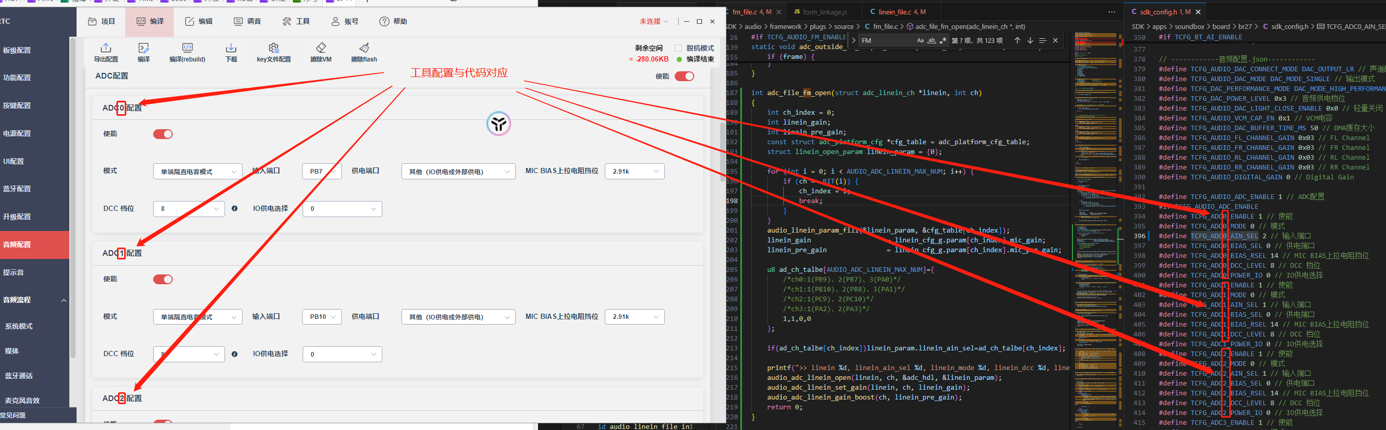Go to previous match in find box
This screenshot has height=430, width=1386.
click(1017, 40)
